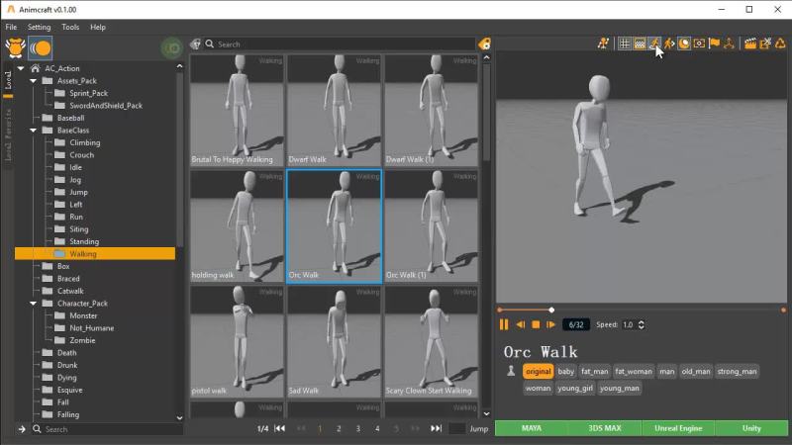This screenshot has height=445, width=792.
Task: Select the 'original' character tag
Action: (x=538, y=372)
